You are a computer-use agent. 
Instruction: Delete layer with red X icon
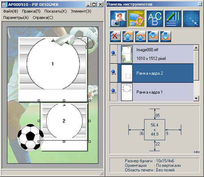(115, 36)
